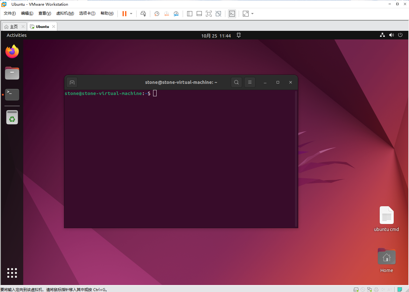This screenshot has width=409, height=292.
Task: Revert to the previous snapshot icon
Action: 166,14
